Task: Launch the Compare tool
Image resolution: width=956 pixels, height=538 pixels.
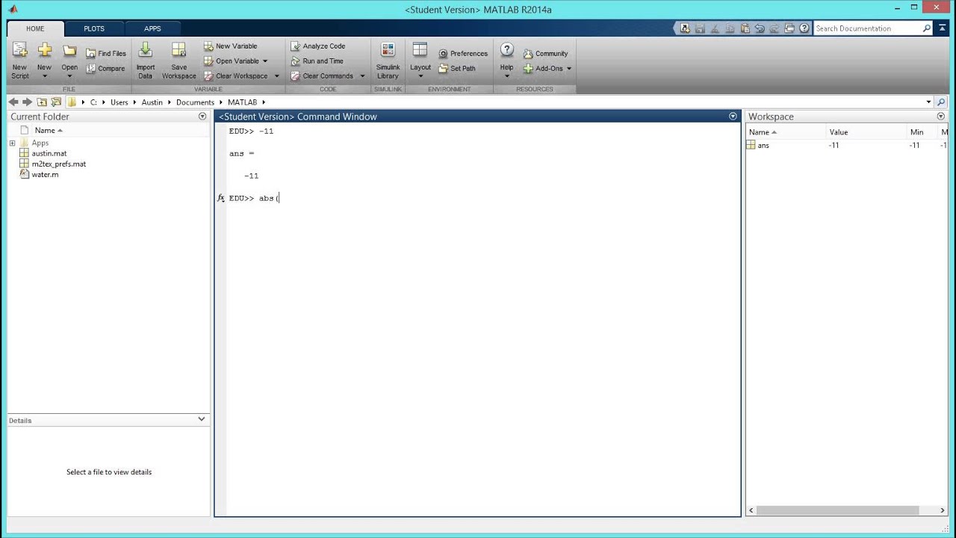Action: click(x=105, y=69)
